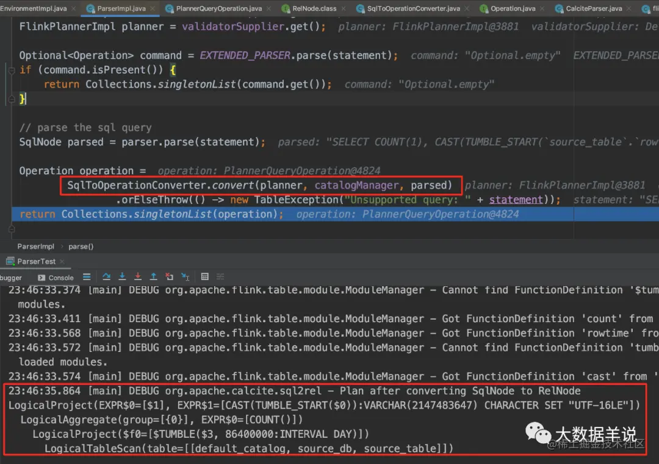This screenshot has height=464, width=659.
Task: Click the fold marker at the if block closing brace
Action: (x=12, y=99)
